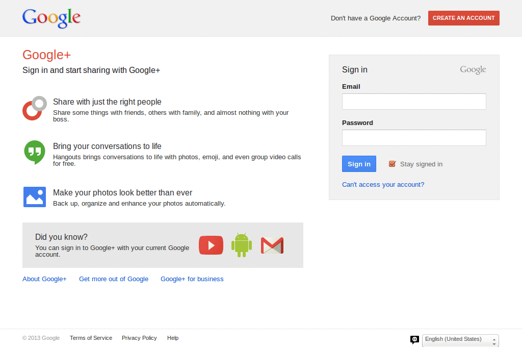Click the red Google+ heading

pyautogui.click(x=46, y=55)
